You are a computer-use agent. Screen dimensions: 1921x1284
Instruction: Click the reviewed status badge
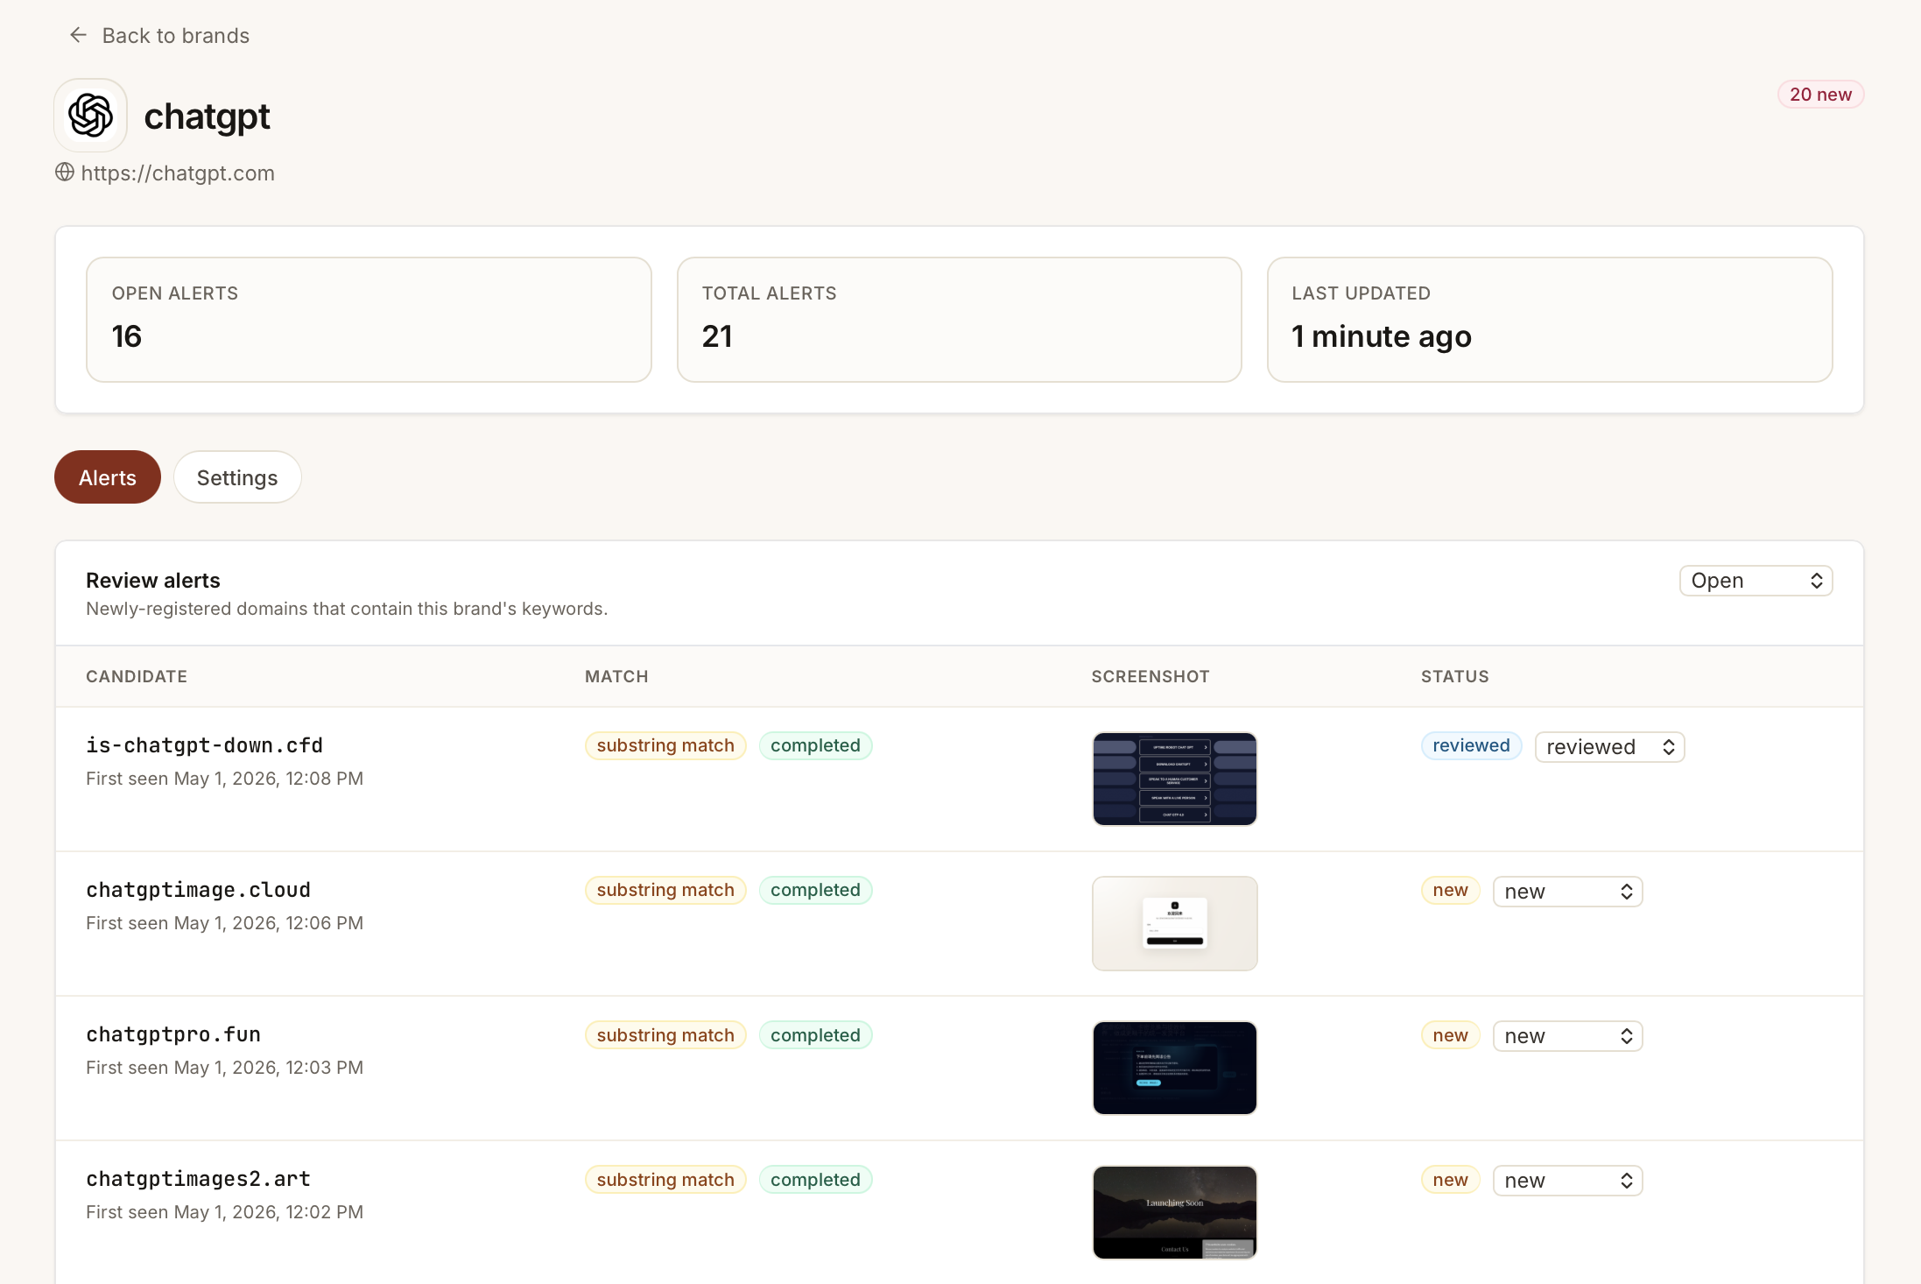(x=1471, y=745)
